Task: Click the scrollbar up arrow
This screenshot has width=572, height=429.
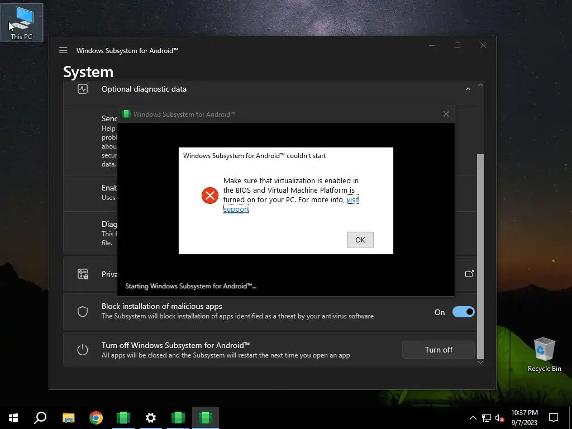Action: pyautogui.click(x=480, y=85)
